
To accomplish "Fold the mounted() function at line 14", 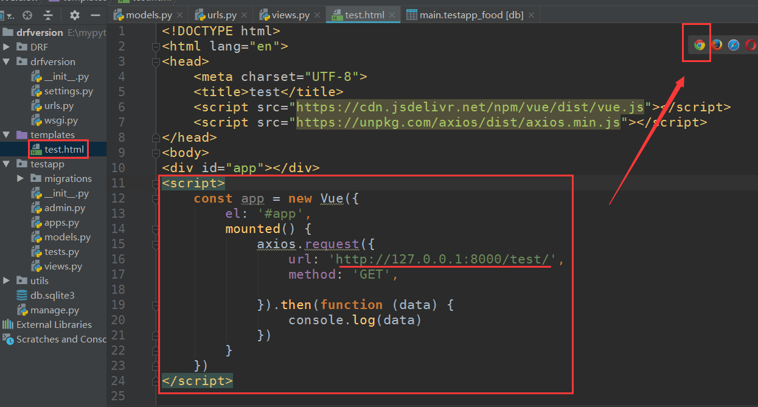I will 156,229.
